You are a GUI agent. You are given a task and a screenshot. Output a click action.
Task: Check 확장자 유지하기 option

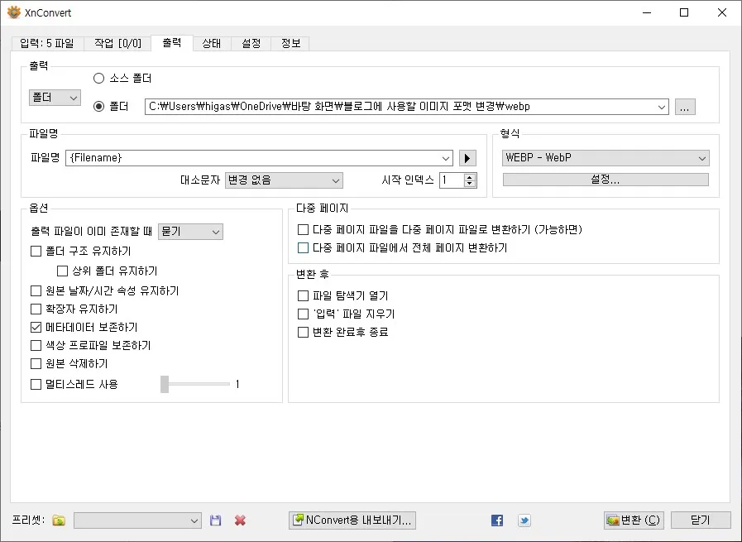click(x=36, y=309)
